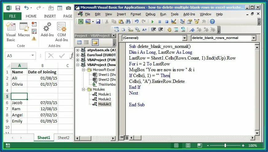The image size is (268, 152).
Task: Toggle Design Mode icon
Action: (x=174, y=21)
